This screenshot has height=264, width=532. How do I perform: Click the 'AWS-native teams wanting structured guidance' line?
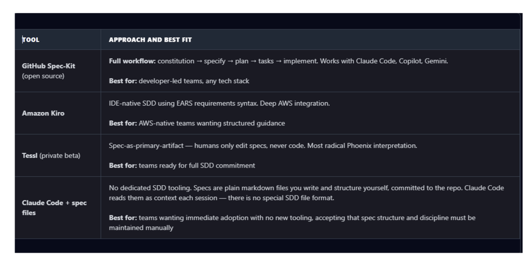211,123
